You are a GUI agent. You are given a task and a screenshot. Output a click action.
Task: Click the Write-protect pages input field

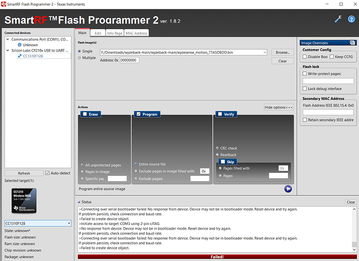coord(328,81)
